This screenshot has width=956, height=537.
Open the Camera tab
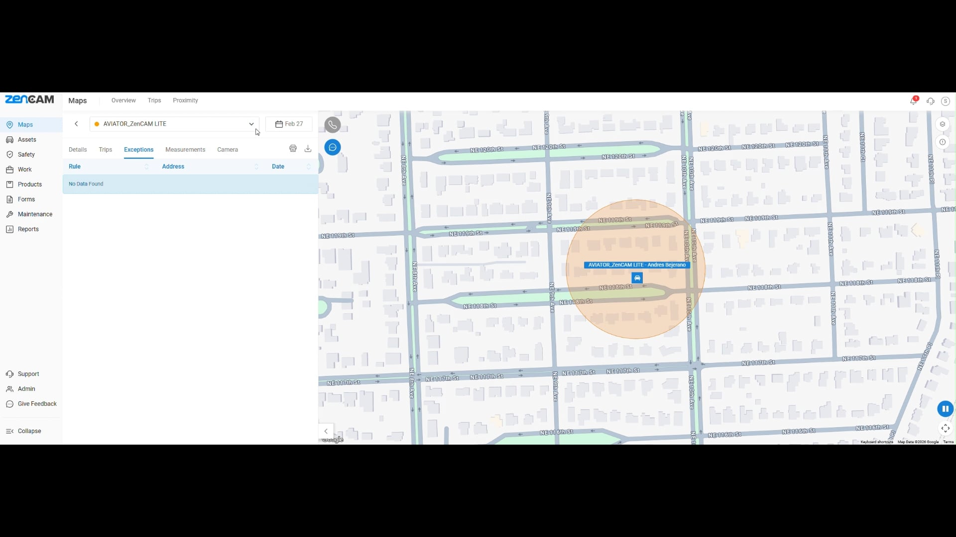228,150
